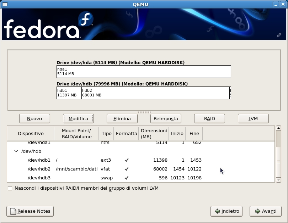Screen dimensions: 288x223
Task: Click the start value '10123'
Action: (177, 178)
